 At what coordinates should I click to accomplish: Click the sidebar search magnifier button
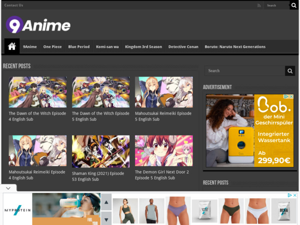point(290,71)
